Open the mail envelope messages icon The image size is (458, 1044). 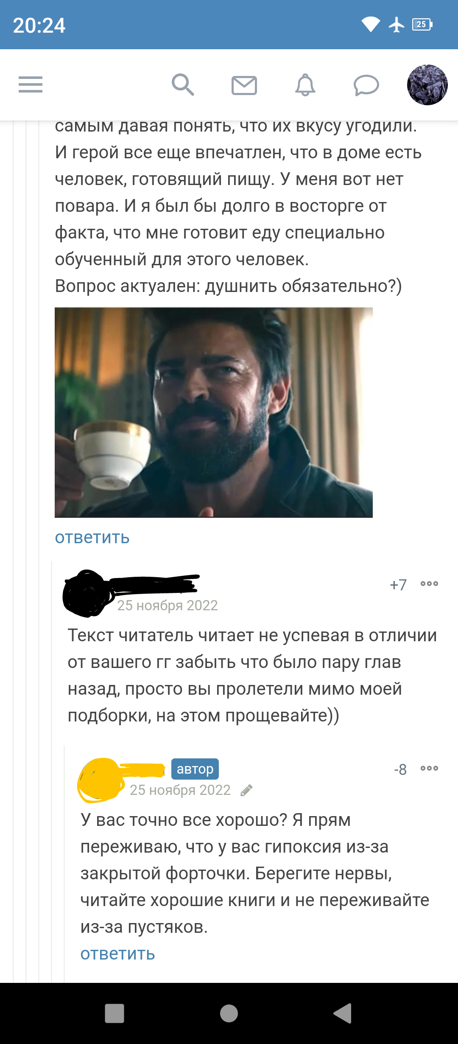pyautogui.click(x=244, y=85)
